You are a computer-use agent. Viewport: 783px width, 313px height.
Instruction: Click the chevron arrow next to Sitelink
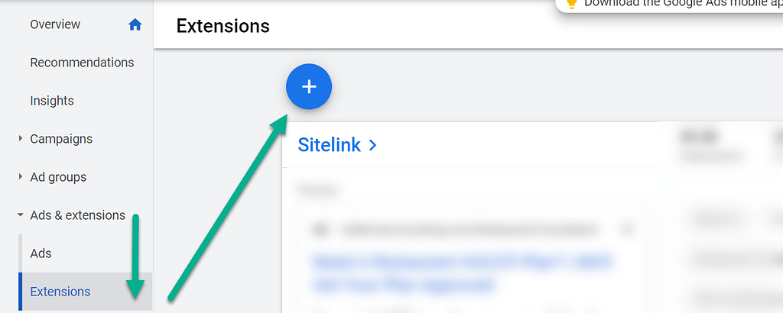(373, 145)
